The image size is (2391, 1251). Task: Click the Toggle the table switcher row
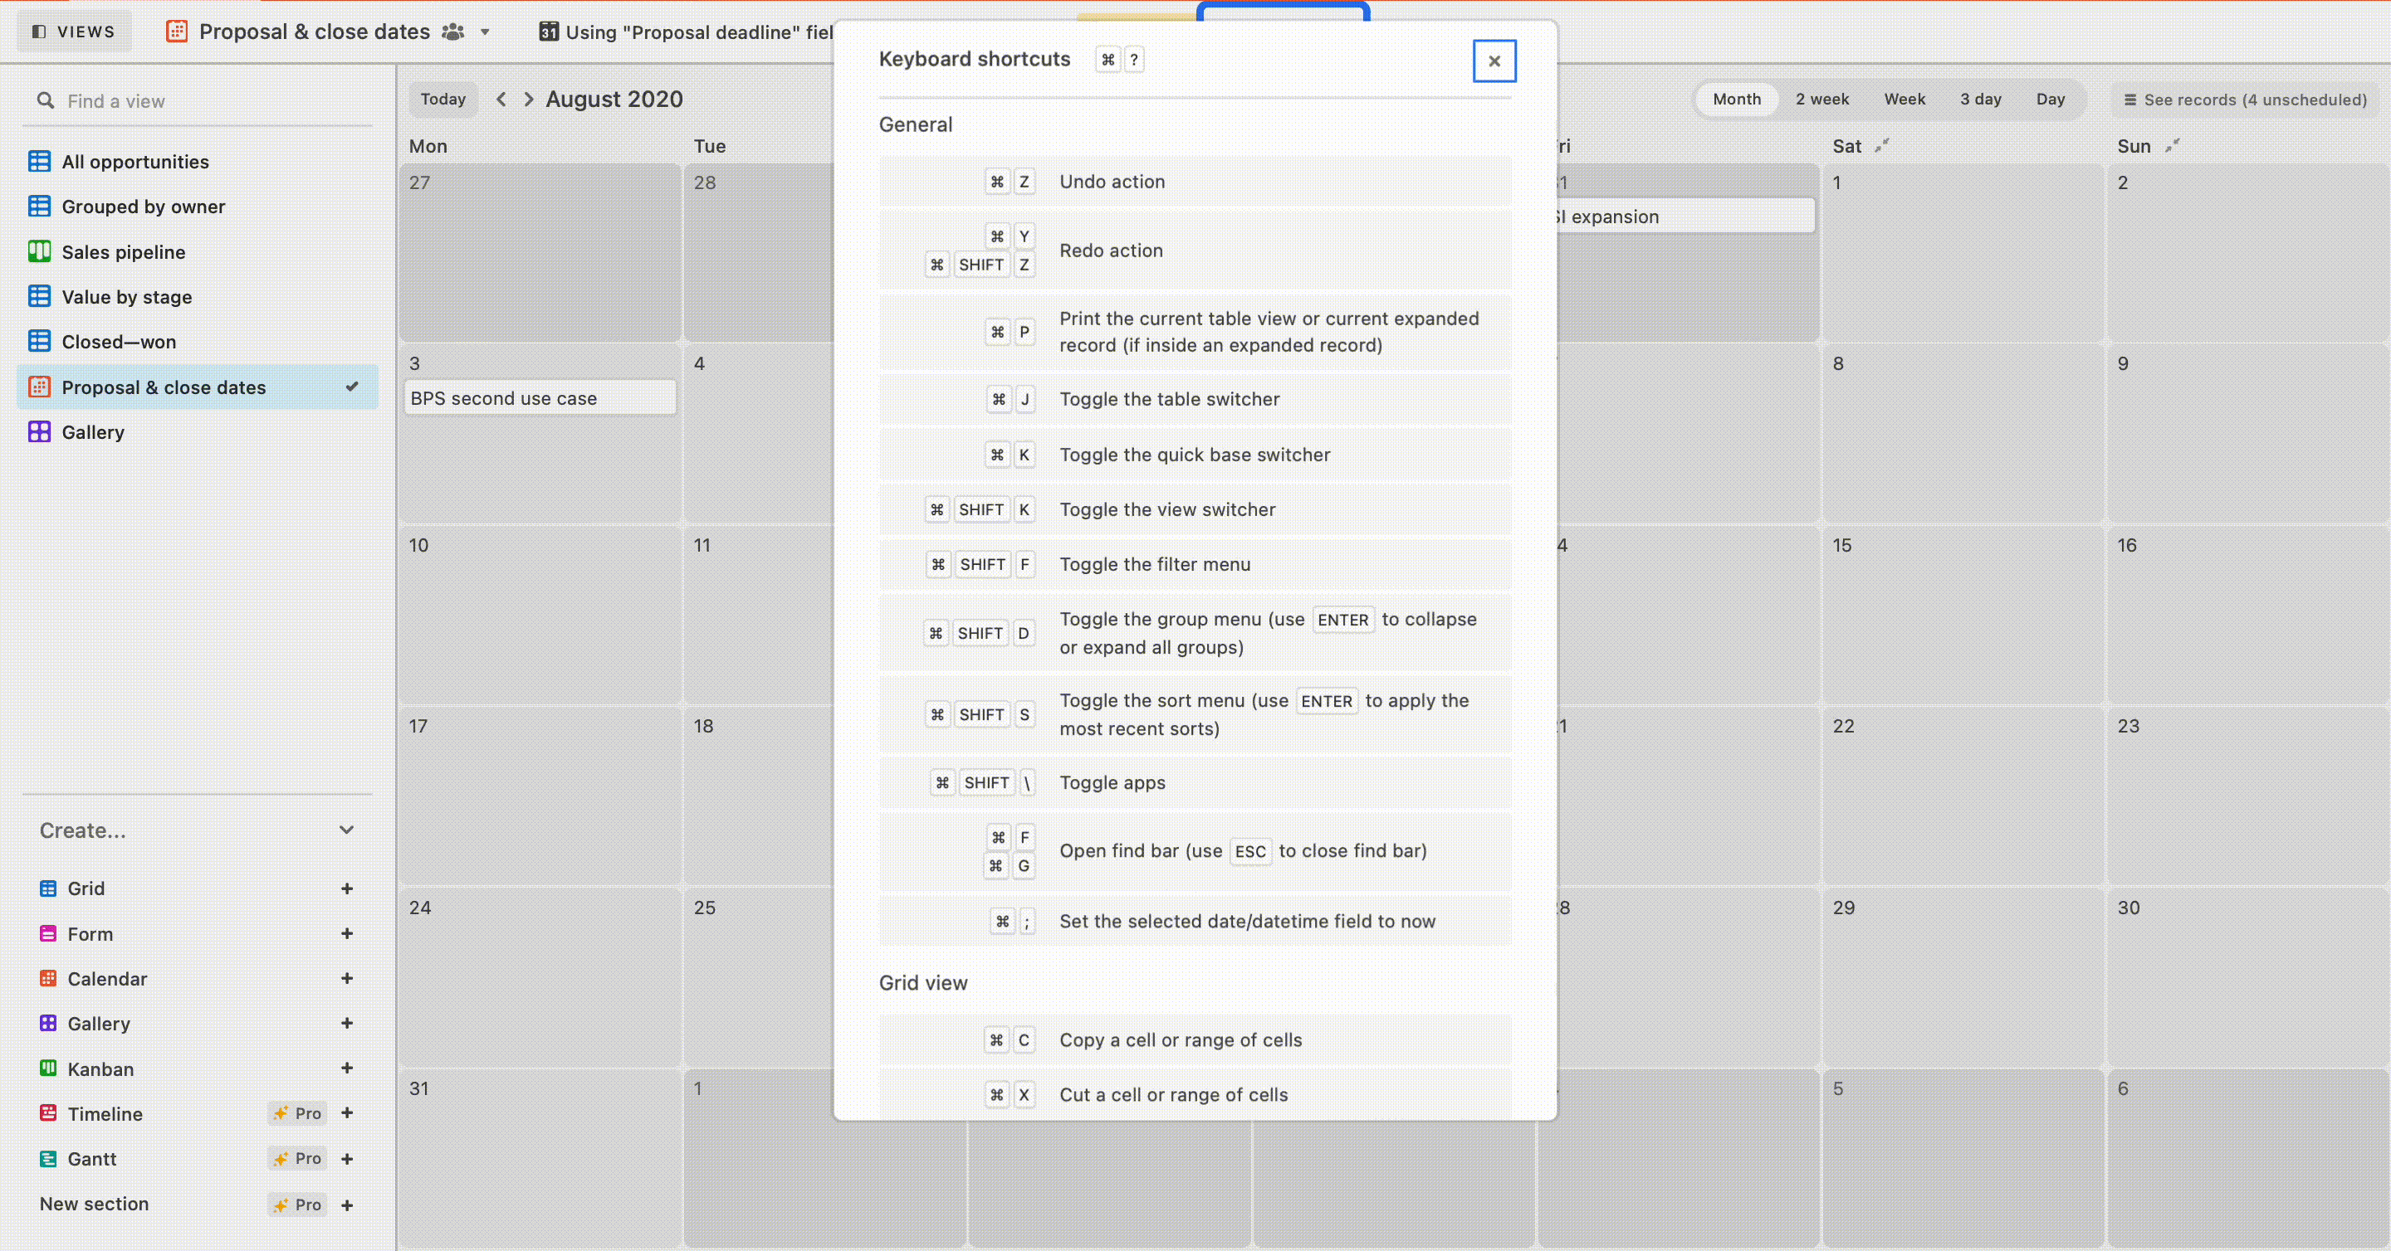pos(1195,399)
